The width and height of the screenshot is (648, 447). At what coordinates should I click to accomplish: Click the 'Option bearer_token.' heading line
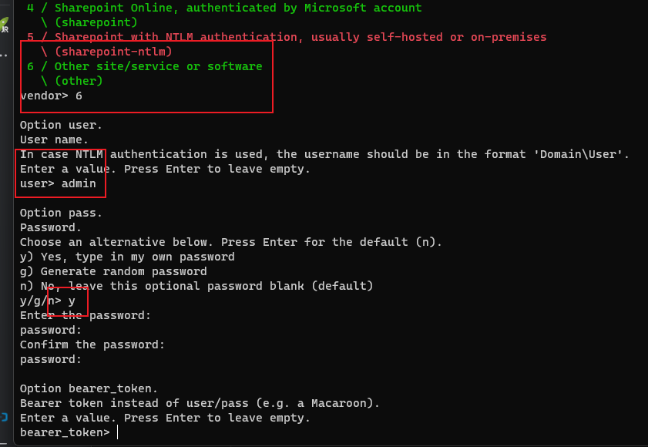(89, 388)
